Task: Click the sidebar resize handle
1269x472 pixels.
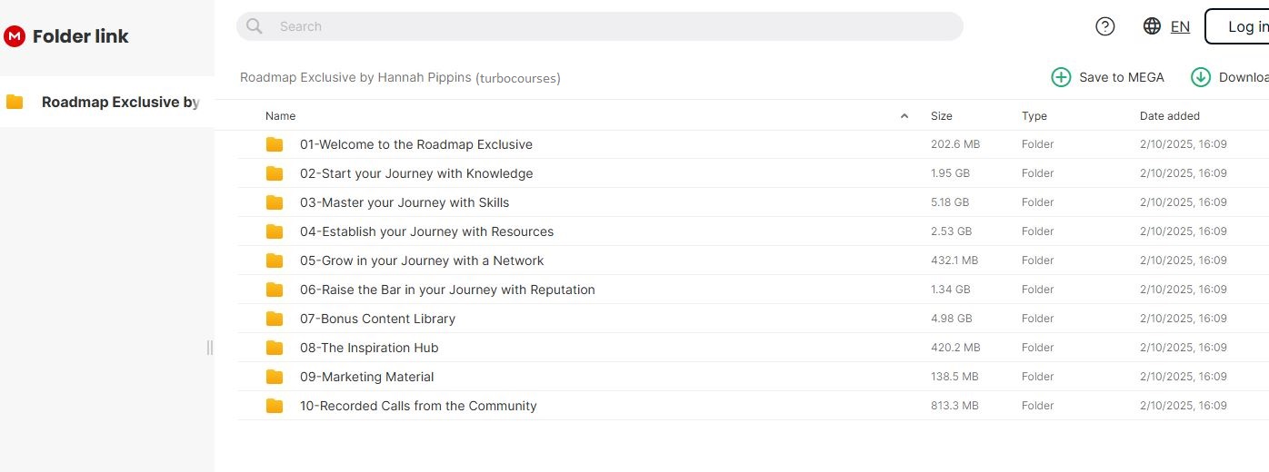Action: coord(210,348)
